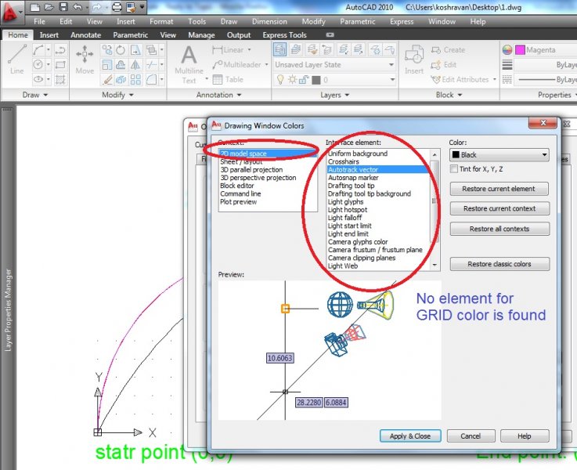Viewport: 577px width, 470px height.
Task: Open the Format menu
Action: pyautogui.click(x=161, y=22)
